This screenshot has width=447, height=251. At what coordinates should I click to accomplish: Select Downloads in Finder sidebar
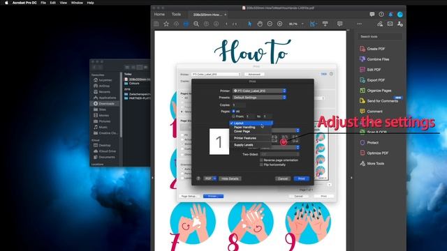pos(106,104)
